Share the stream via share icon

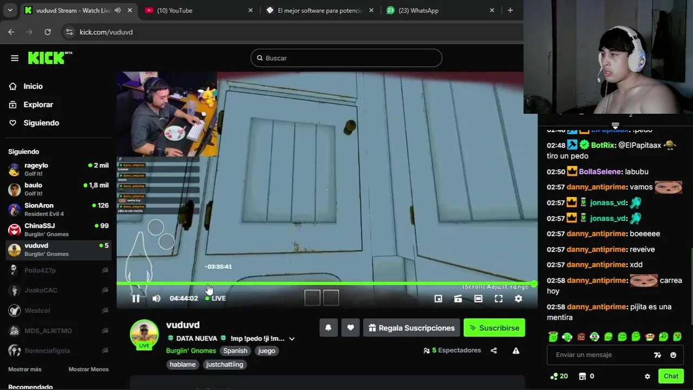[x=493, y=350]
